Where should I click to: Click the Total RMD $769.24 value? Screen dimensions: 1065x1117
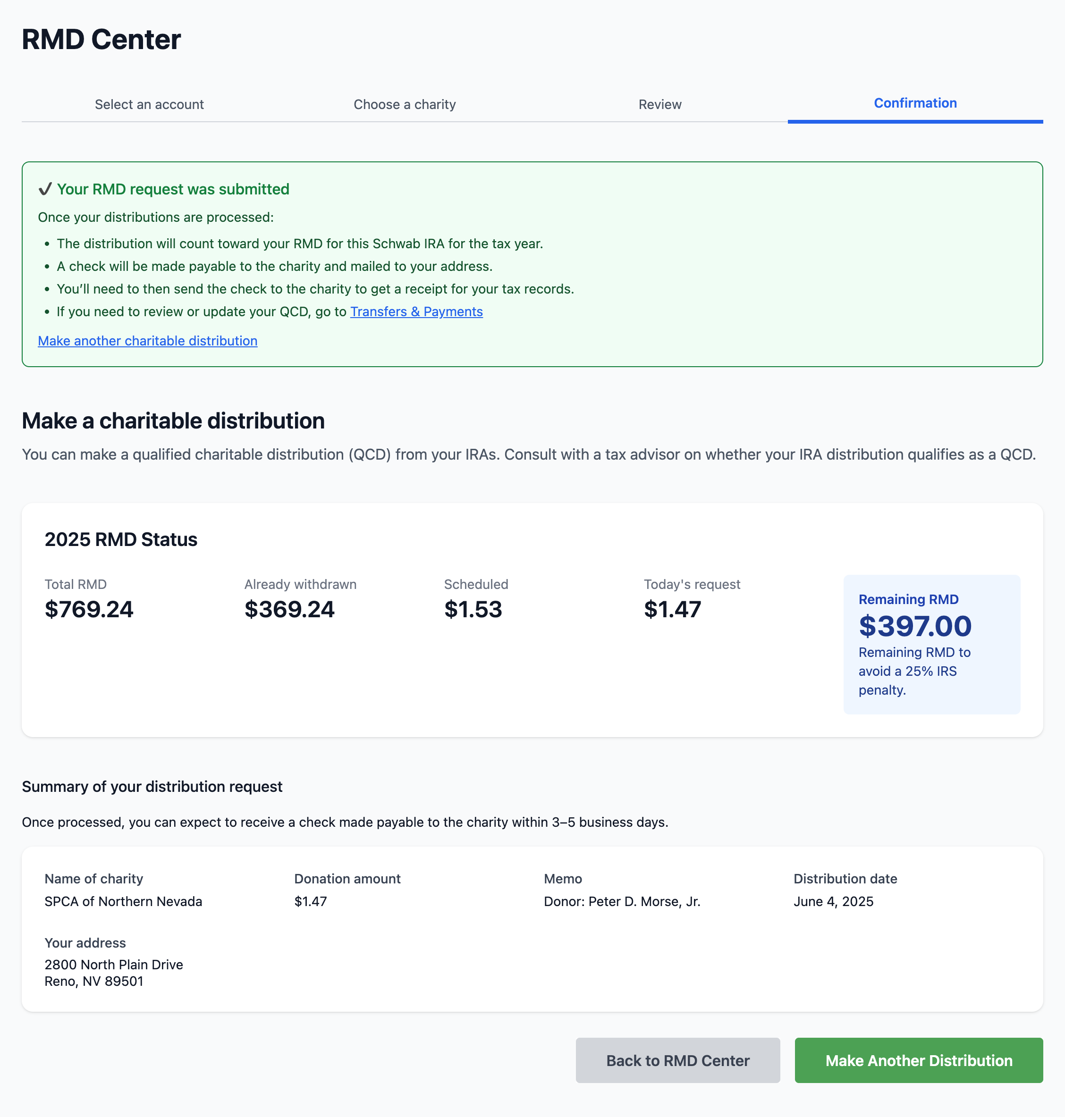(x=89, y=610)
